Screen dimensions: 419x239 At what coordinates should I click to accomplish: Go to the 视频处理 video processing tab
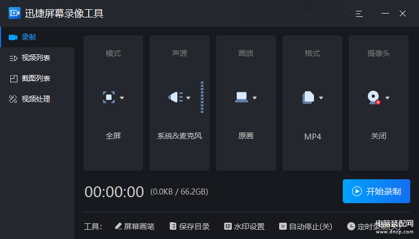38,99
